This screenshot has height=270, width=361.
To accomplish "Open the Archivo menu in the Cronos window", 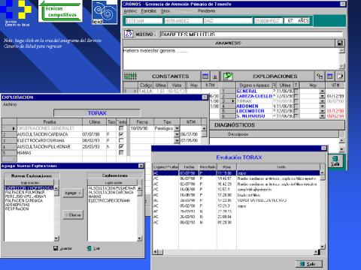I will coord(130,11).
